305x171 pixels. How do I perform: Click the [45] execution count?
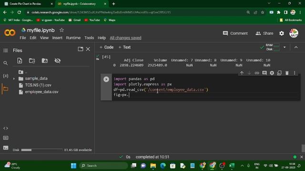[x=106, y=57]
